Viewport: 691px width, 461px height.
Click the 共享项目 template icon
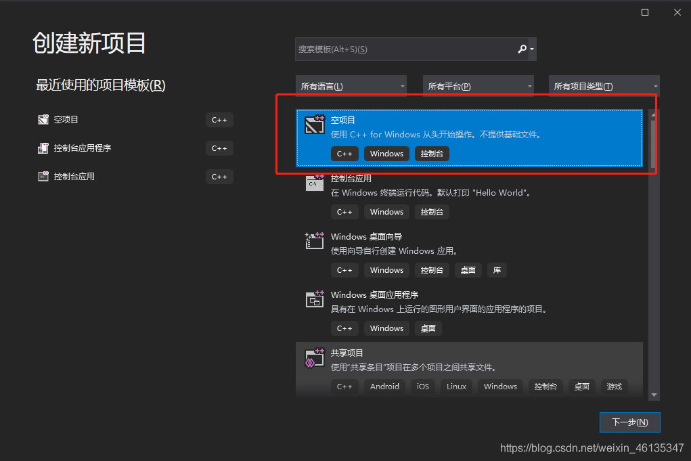(314, 357)
